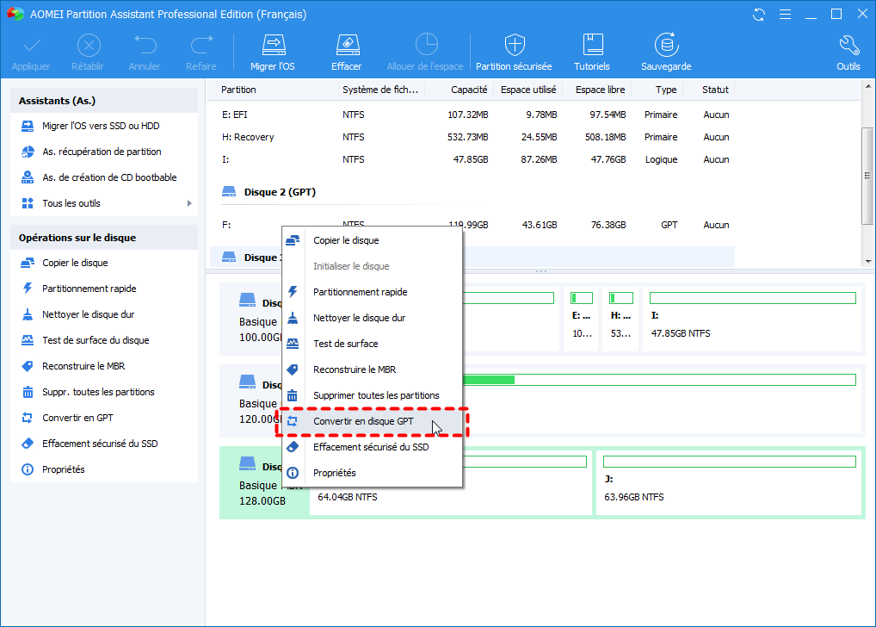Click the Refaire redo arrow
This screenshot has width=876, height=627.
click(201, 53)
